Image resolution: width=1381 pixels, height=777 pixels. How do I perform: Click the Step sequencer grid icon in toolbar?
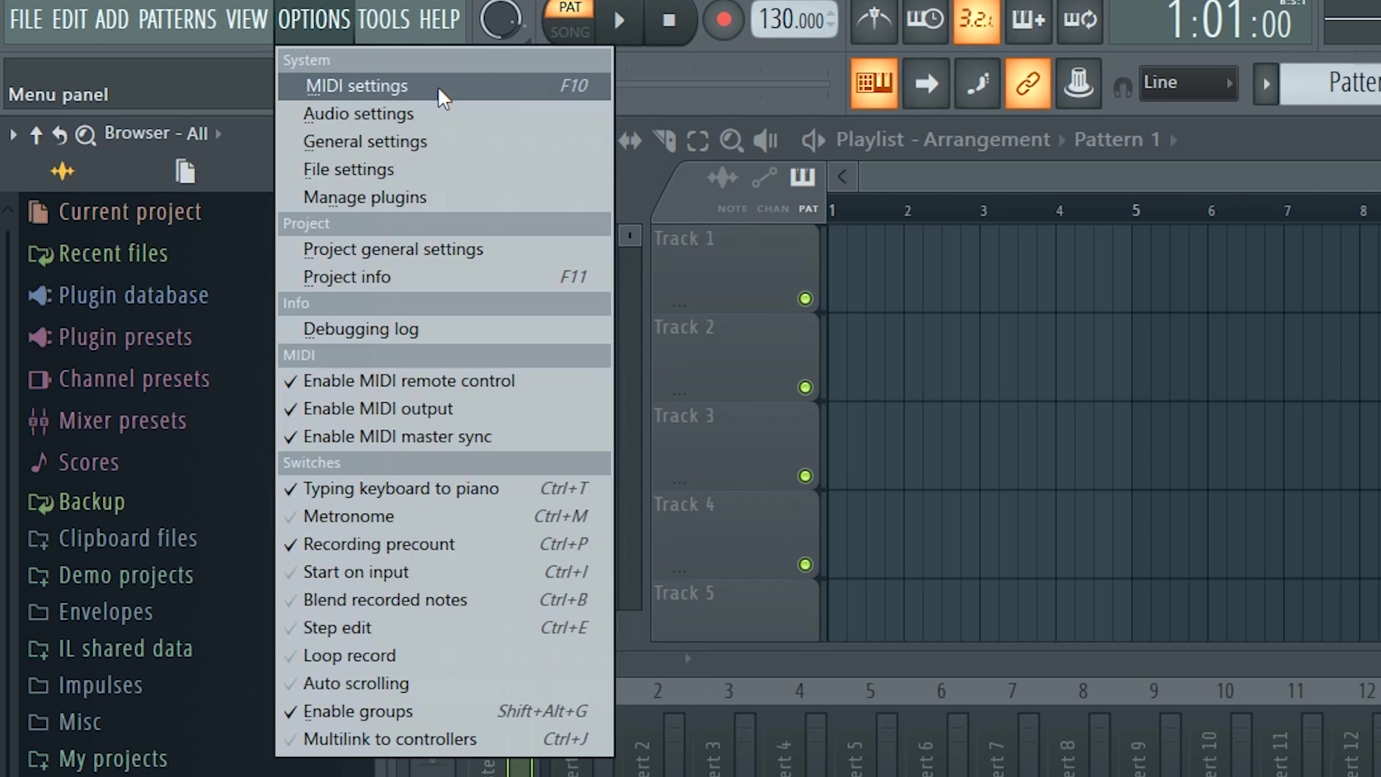pyautogui.click(x=872, y=83)
